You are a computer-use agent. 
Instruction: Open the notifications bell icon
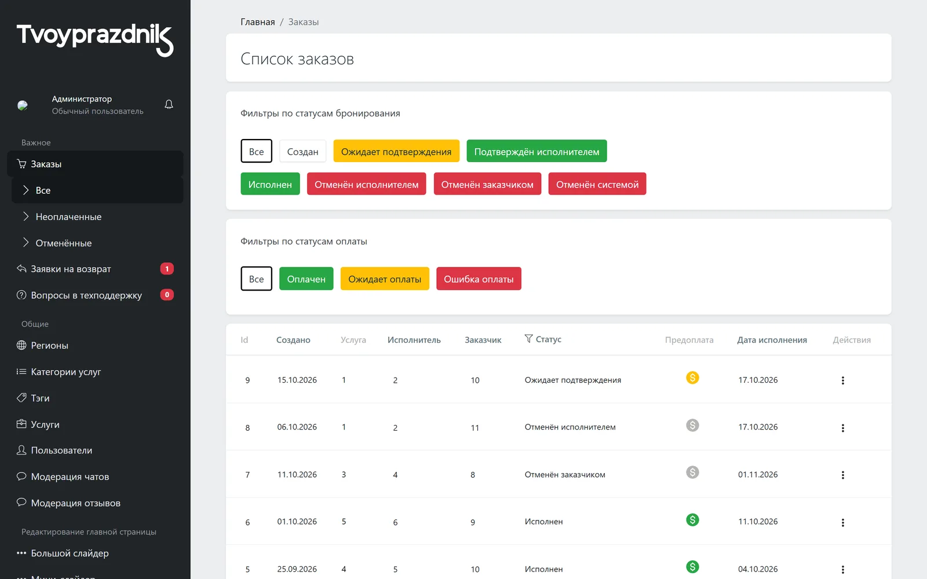(169, 105)
